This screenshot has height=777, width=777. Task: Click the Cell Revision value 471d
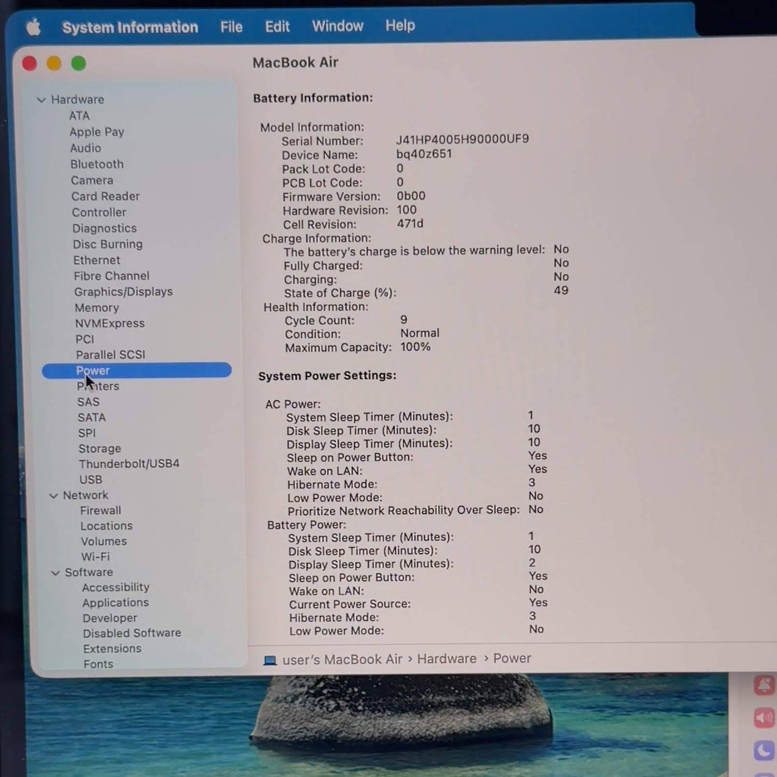[410, 223]
